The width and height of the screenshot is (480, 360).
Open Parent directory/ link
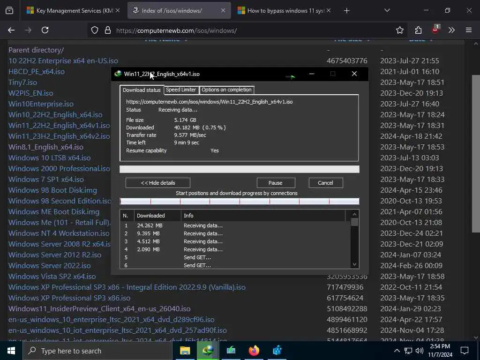pos(36,50)
